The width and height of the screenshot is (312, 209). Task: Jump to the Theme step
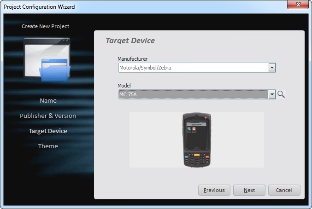click(48, 146)
